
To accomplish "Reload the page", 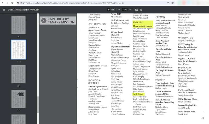I will tap(12, 3).
